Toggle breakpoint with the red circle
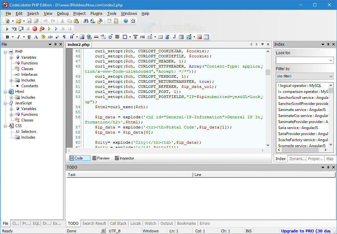The height and width of the screenshot is (234, 337). 35,29
